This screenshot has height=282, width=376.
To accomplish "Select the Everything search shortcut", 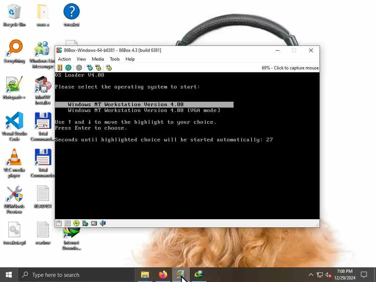I will click(x=14, y=51).
